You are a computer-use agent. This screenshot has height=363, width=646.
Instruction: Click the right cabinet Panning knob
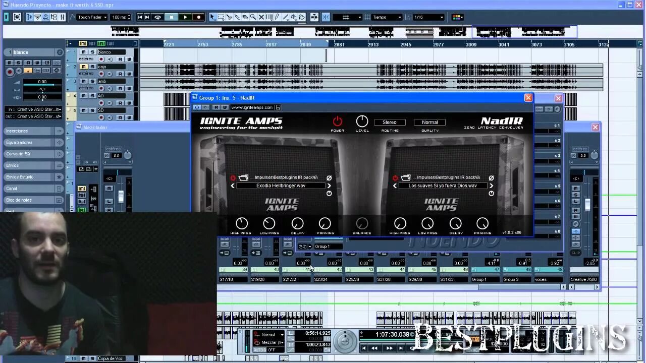(x=482, y=223)
